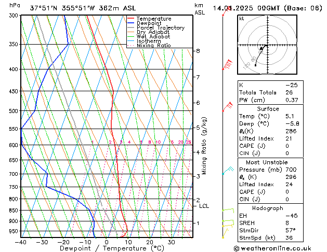327x252 pixels.
Task: Click the 'Dewpoint / Temperature (°C)' axis title
Action: (112, 248)
